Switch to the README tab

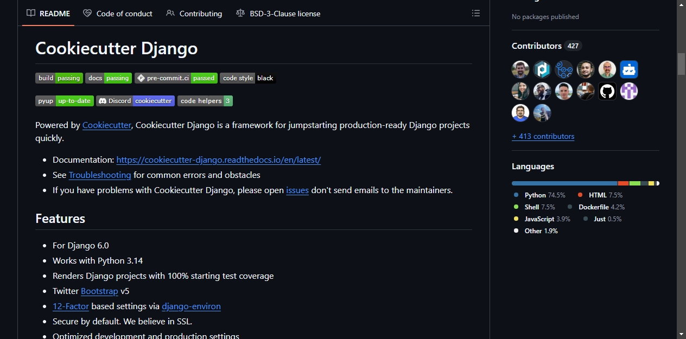point(49,14)
